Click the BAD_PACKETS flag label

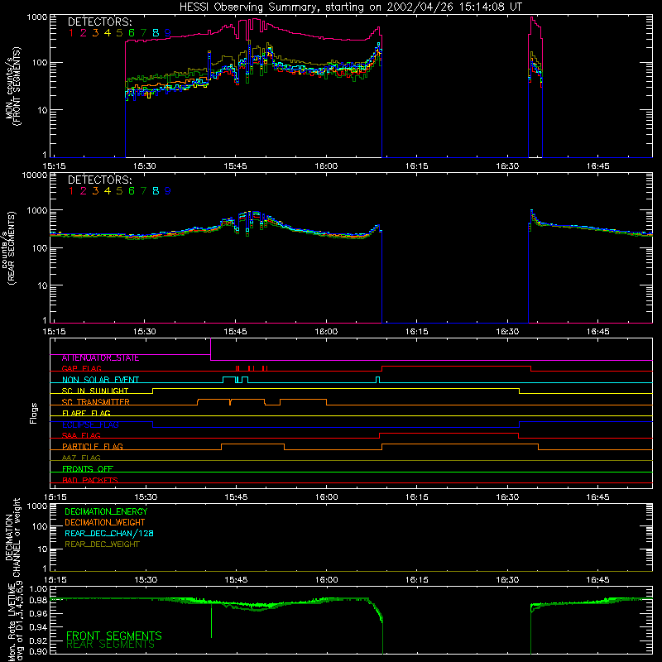[90, 481]
